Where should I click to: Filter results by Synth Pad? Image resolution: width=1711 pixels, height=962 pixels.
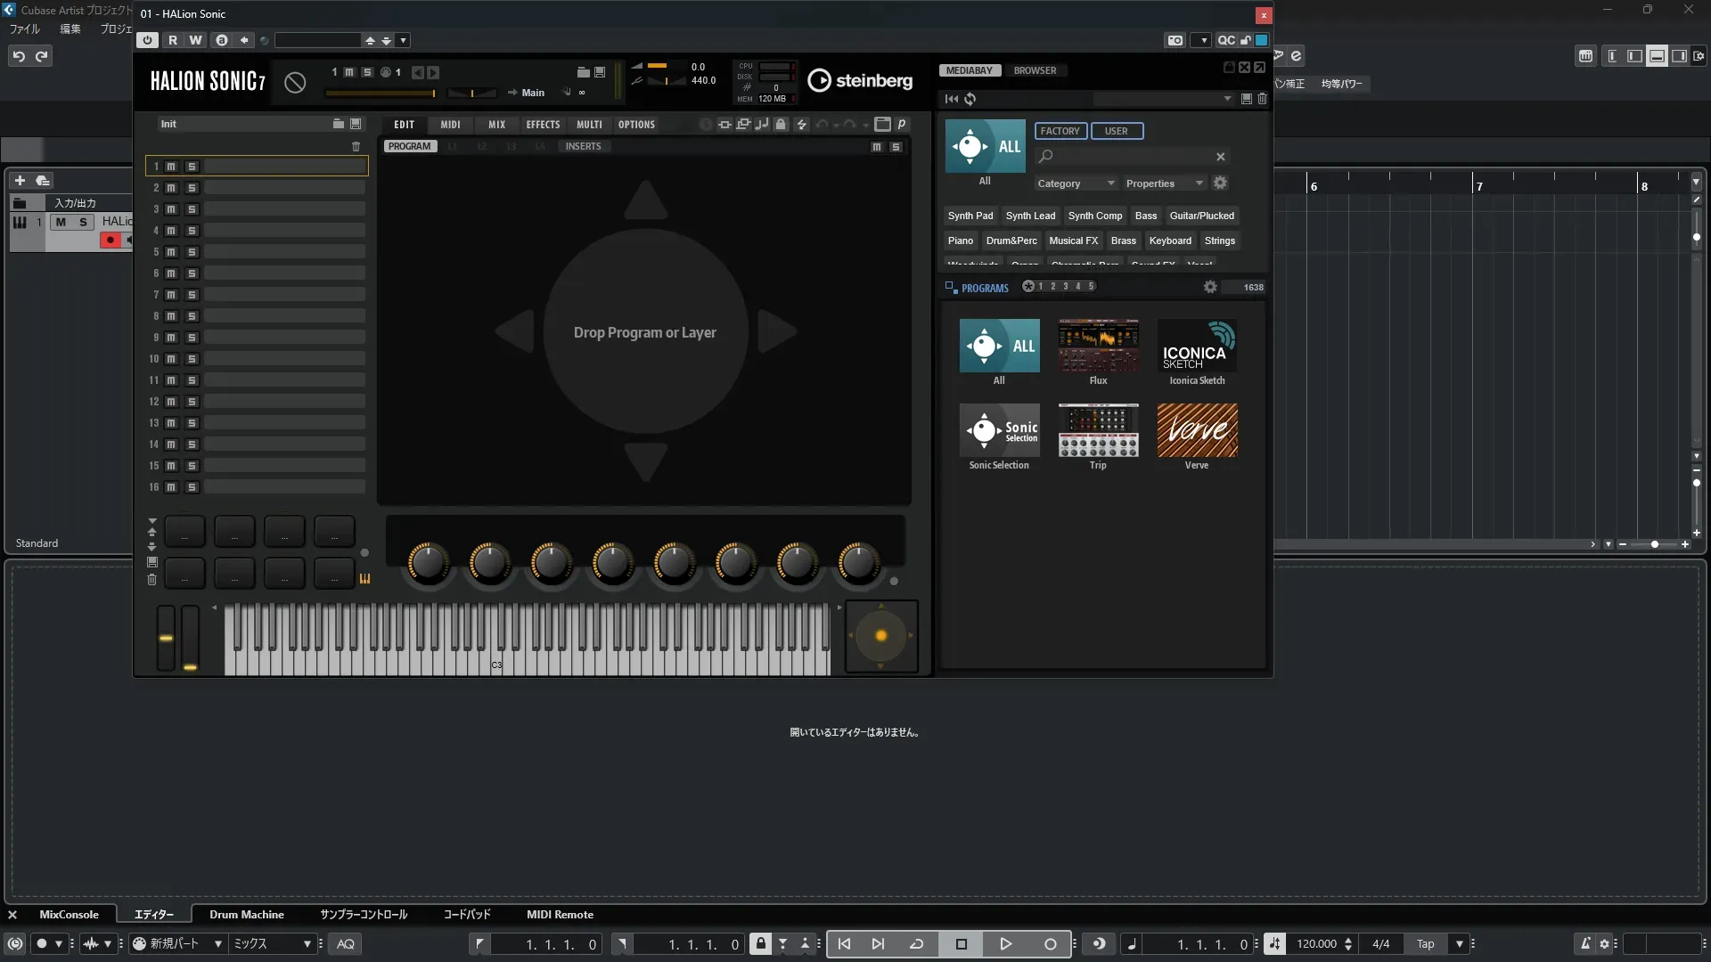click(970, 216)
